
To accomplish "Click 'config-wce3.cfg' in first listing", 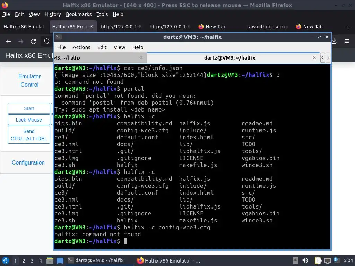I will 142,130.
